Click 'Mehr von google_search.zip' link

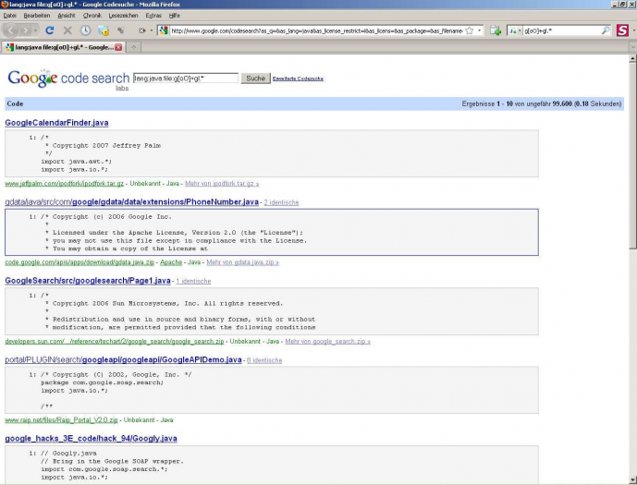(328, 341)
